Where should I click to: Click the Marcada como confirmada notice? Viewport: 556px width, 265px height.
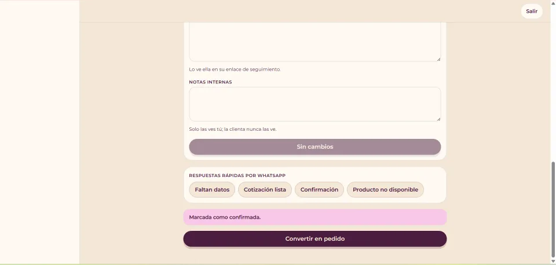[x=315, y=217]
